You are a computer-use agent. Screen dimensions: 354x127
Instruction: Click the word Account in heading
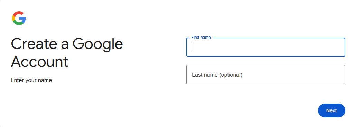39,62
